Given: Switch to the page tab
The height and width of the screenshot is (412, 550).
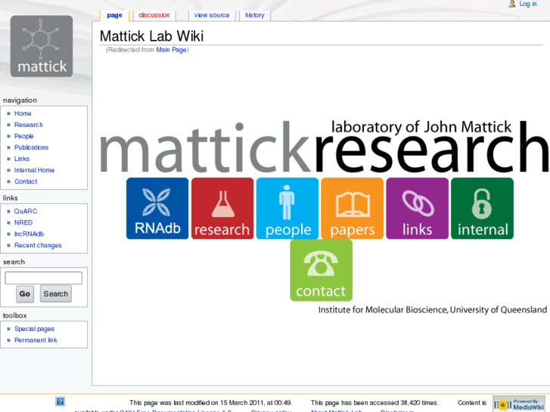Looking at the screenshot, I should pos(114,15).
